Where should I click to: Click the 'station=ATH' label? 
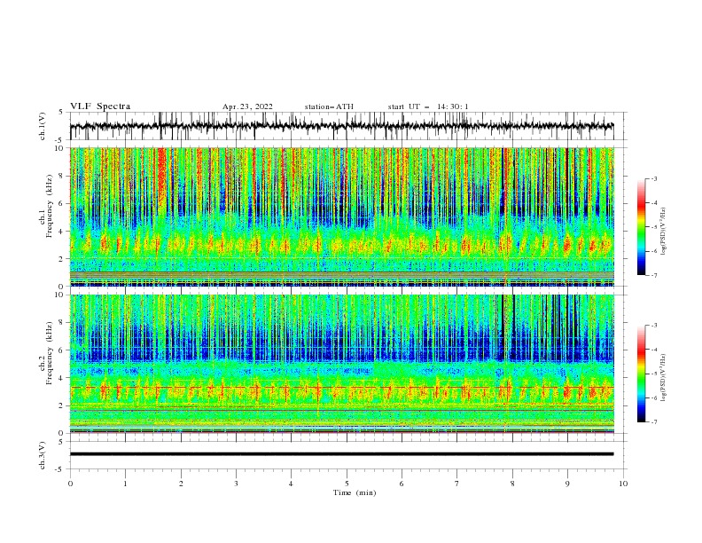329,106
